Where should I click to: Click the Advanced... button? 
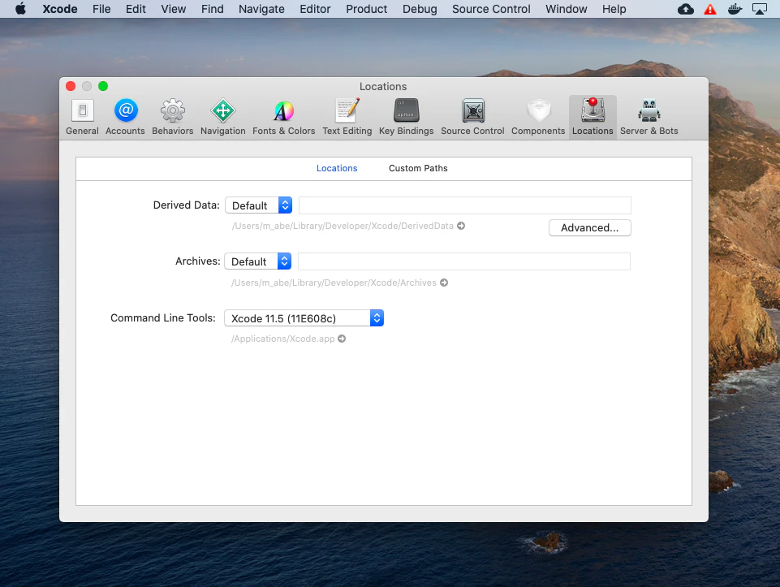(590, 228)
